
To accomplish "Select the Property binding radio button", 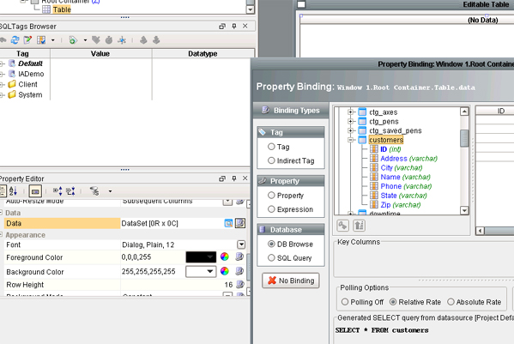I will click(271, 196).
